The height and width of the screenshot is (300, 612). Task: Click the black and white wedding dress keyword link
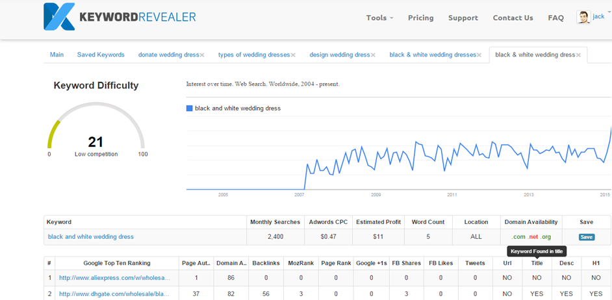[90, 236]
